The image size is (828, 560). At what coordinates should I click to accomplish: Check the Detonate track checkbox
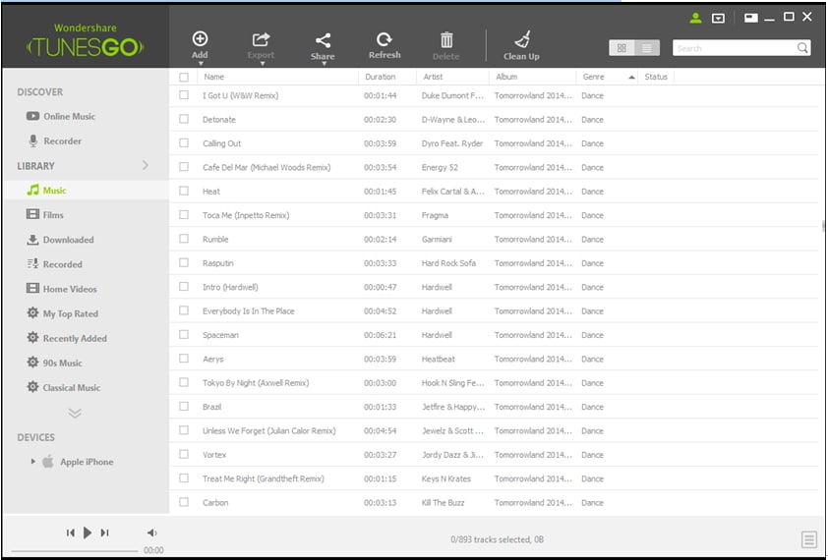click(184, 119)
